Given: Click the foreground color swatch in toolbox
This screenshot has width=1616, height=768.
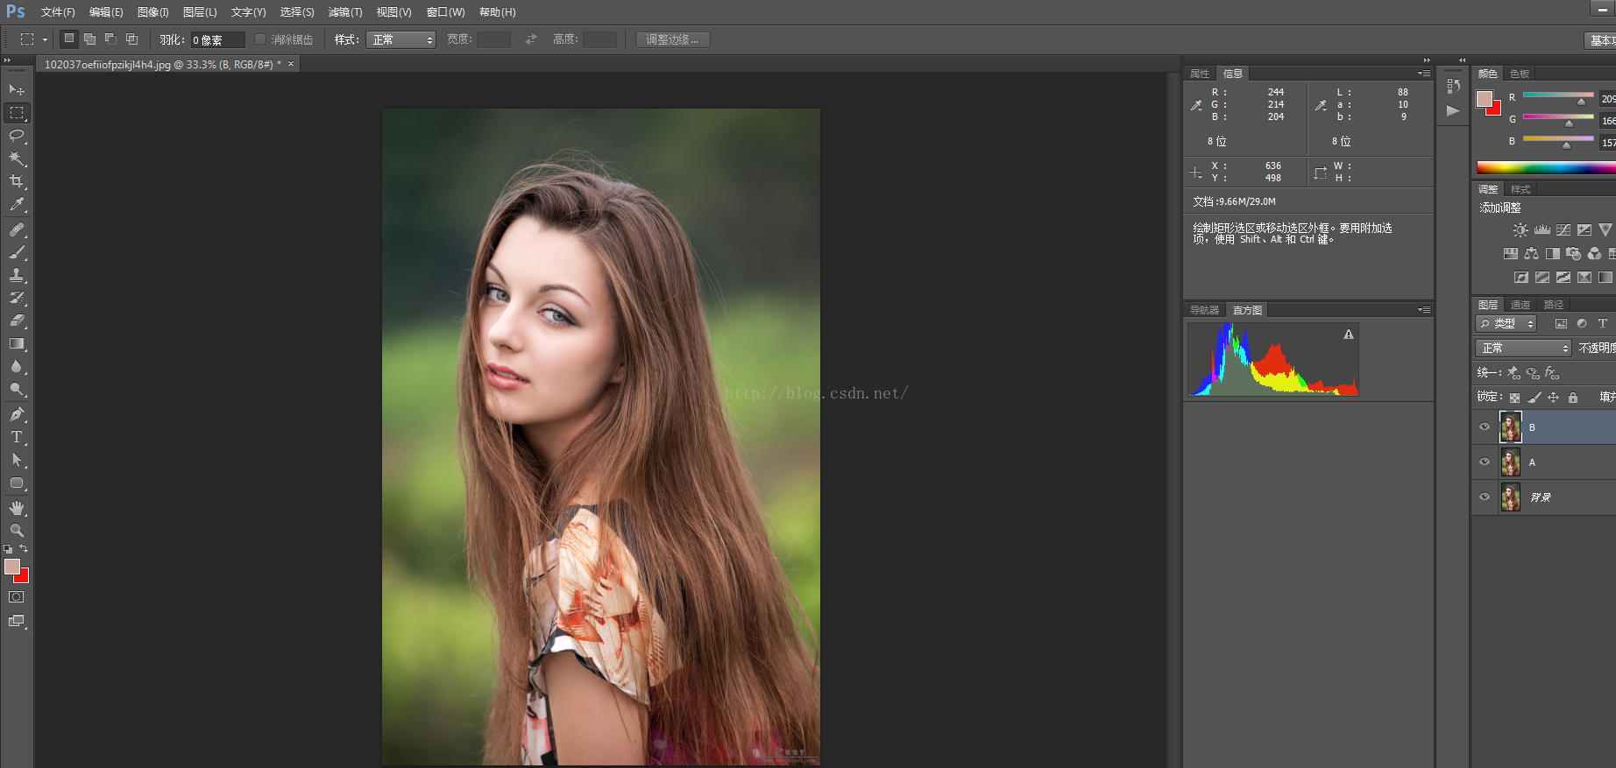Looking at the screenshot, I should click(11, 567).
